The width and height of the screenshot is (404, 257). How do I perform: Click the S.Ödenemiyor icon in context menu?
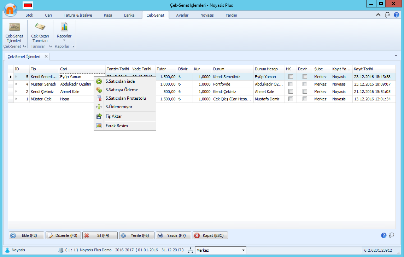coord(99,107)
